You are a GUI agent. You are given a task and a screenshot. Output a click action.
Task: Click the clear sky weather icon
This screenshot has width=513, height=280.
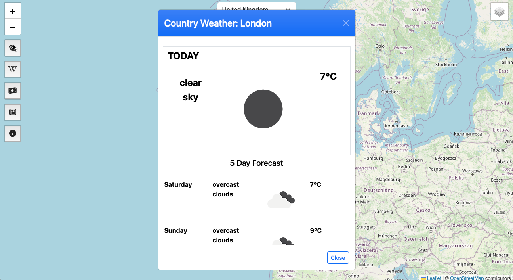point(263,109)
